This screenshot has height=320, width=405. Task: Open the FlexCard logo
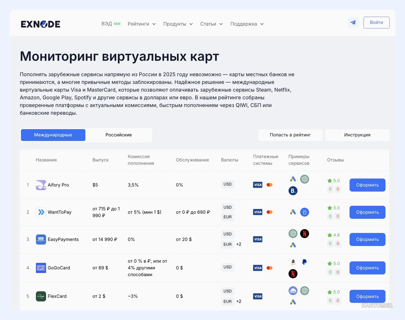tap(41, 296)
